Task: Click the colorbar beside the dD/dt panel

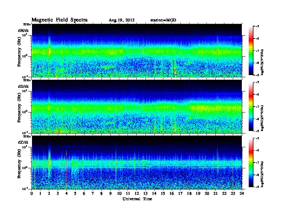Action: click(x=251, y=107)
